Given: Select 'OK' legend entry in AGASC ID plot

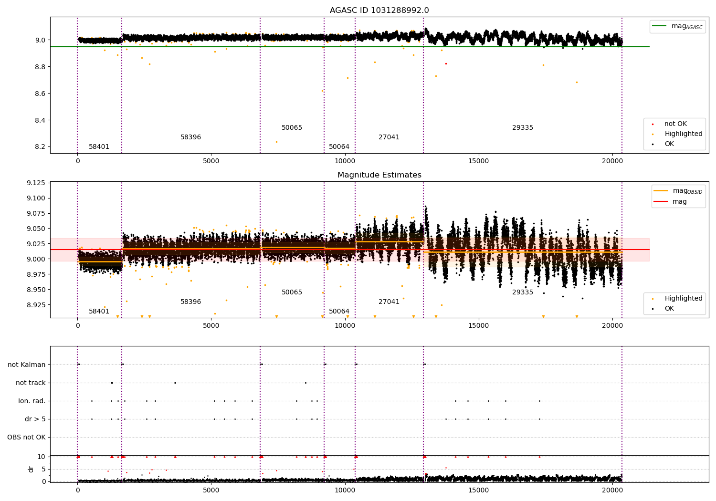Looking at the screenshot, I should (669, 144).
